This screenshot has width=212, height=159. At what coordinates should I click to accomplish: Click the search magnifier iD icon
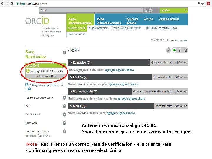point(145,10)
